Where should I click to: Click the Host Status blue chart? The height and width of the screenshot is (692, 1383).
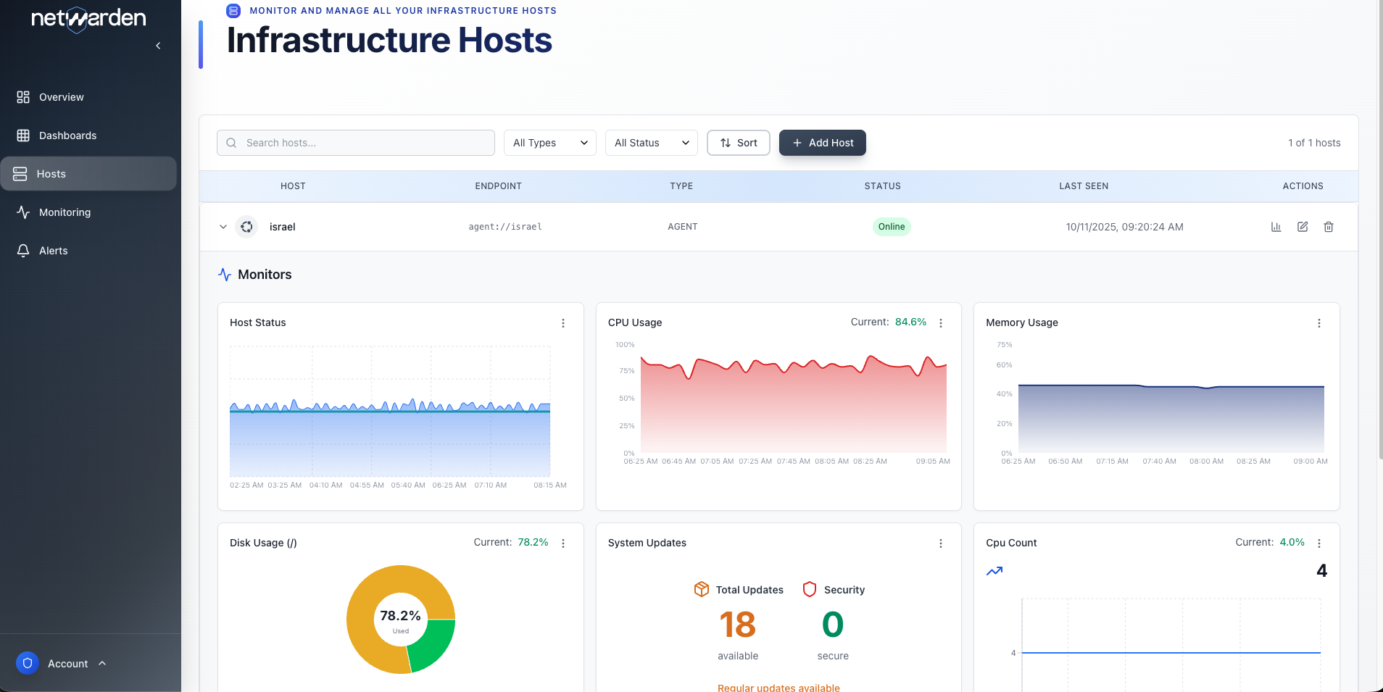coord(390,438)
